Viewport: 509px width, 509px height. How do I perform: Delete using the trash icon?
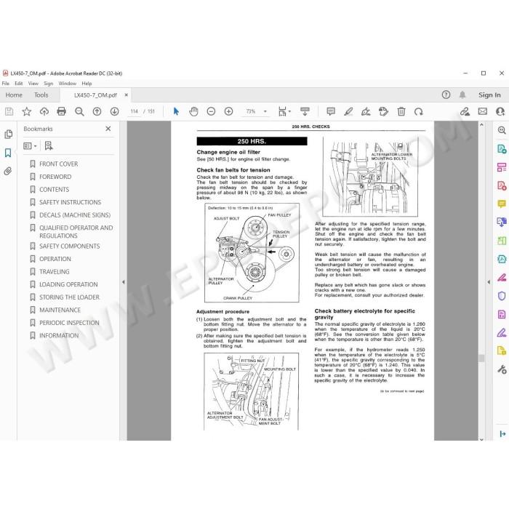[401, 112]
